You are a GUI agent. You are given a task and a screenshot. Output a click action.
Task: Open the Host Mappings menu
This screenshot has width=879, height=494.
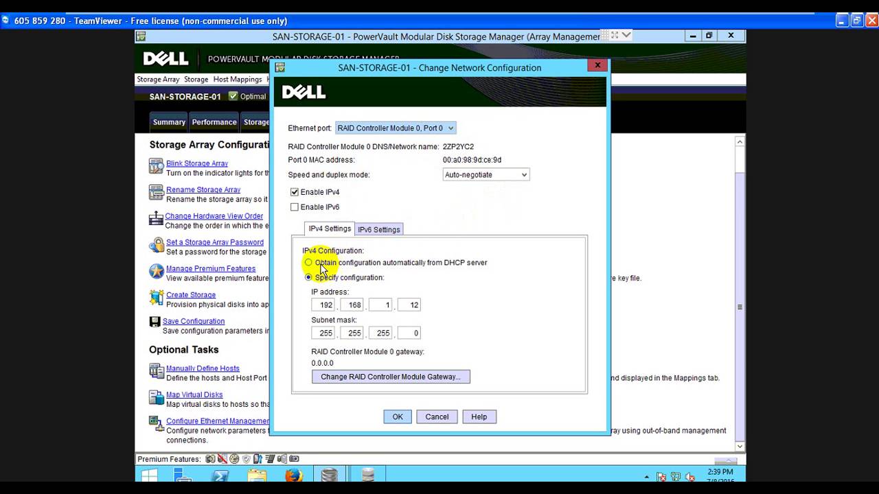[238, 80]
